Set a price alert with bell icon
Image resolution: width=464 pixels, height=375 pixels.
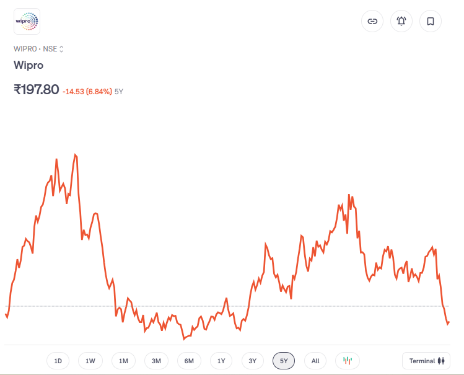click(x=401, y=21)
